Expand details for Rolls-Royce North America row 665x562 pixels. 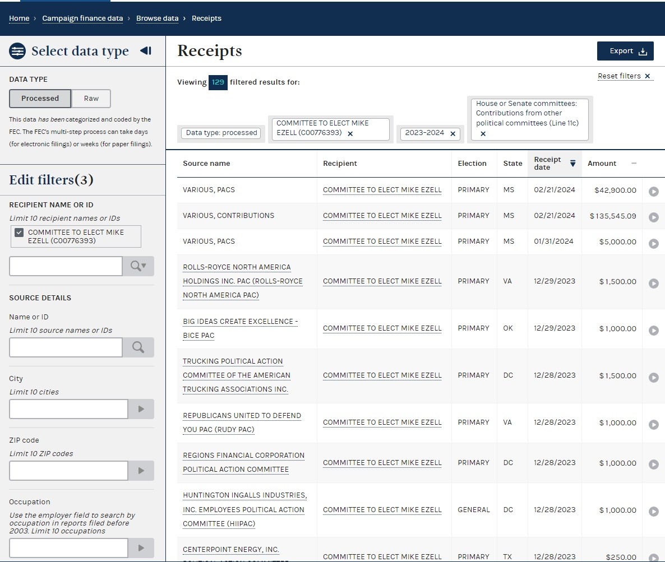654,283
